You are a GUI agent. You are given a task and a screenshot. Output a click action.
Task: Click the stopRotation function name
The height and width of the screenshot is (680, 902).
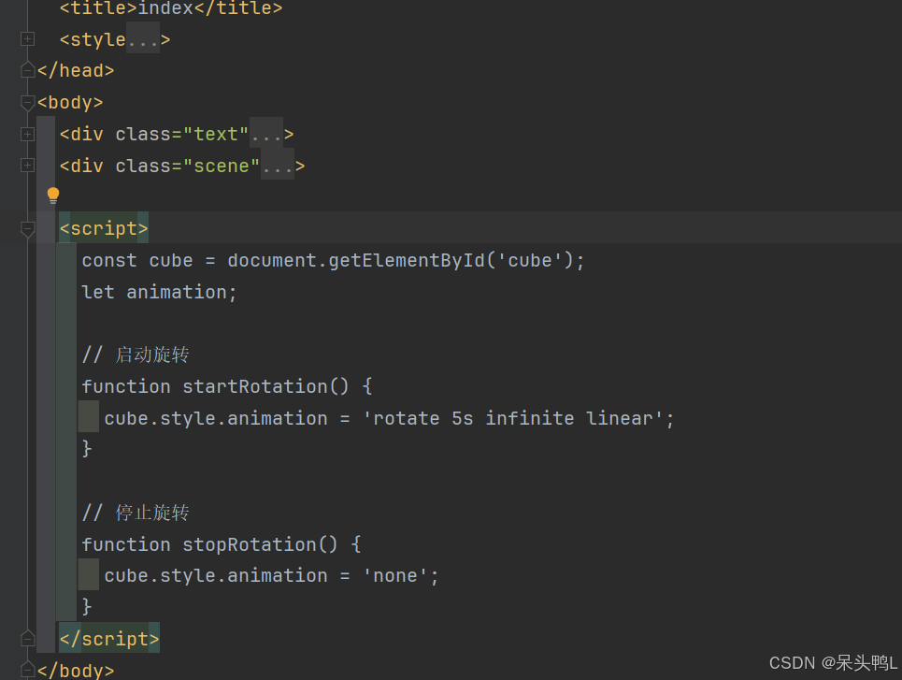249,544
